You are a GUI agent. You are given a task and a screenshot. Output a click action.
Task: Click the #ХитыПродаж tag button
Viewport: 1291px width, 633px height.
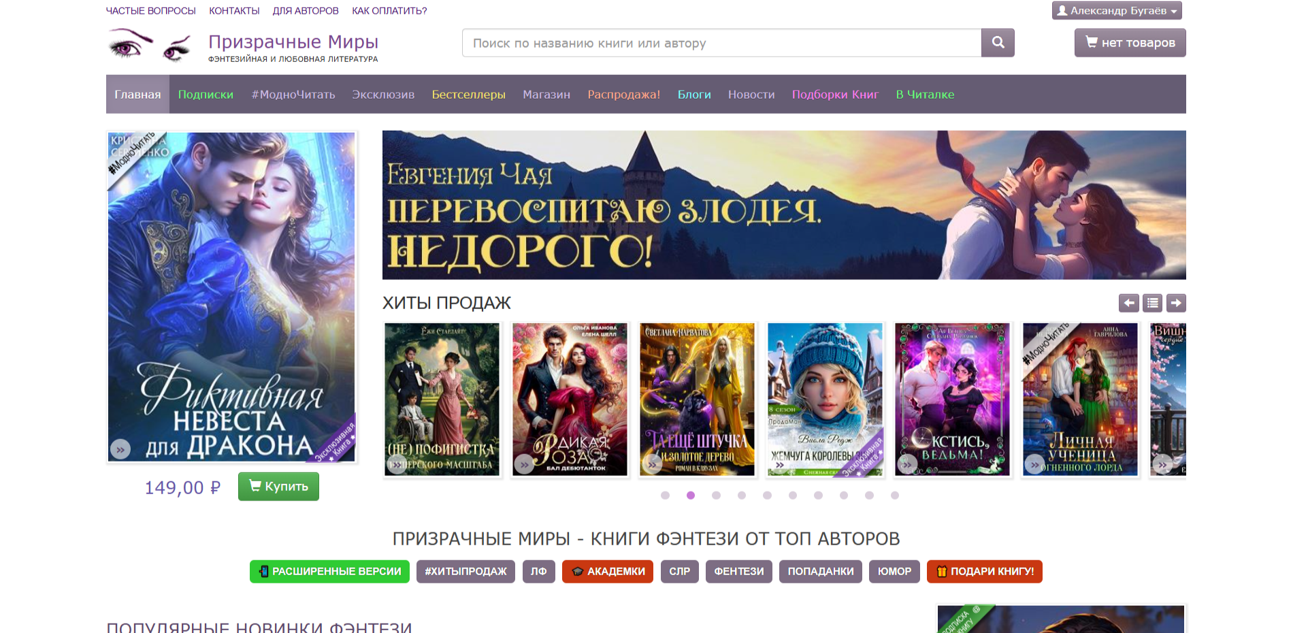tap(465, 571)
